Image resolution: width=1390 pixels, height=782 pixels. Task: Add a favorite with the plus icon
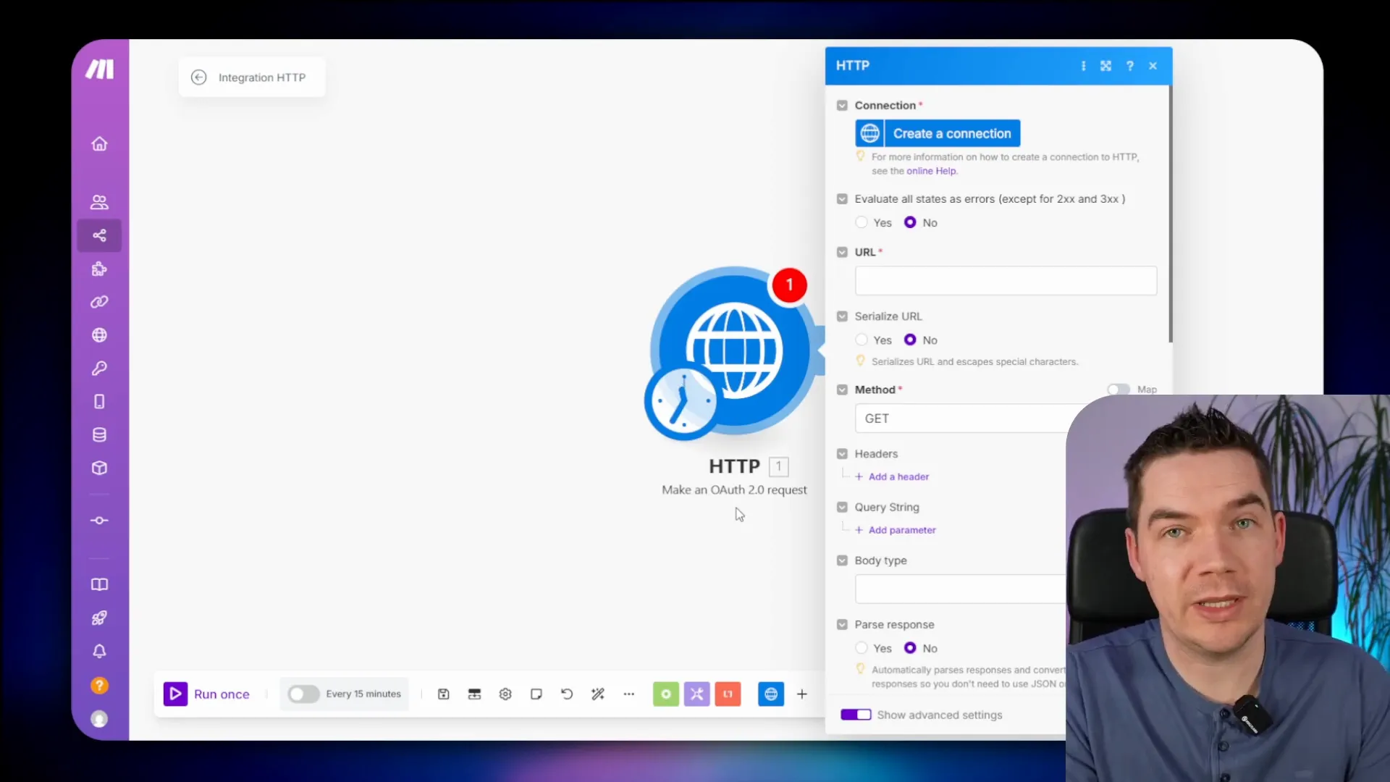point(802,694)
